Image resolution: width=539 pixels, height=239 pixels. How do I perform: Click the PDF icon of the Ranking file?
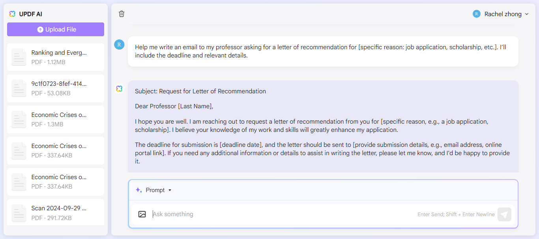click(19, 57)
